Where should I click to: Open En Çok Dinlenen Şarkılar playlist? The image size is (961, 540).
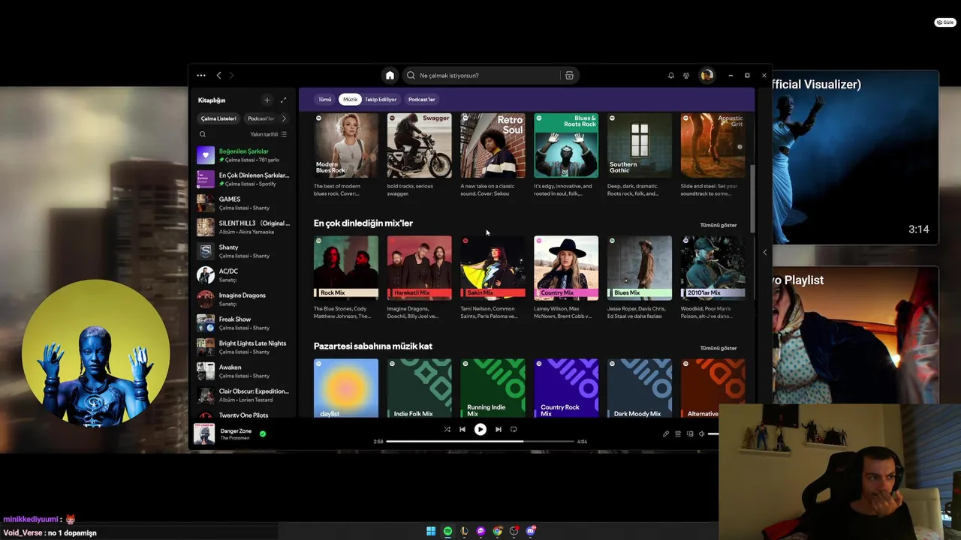pyautogui.click(x=243, y=179)
